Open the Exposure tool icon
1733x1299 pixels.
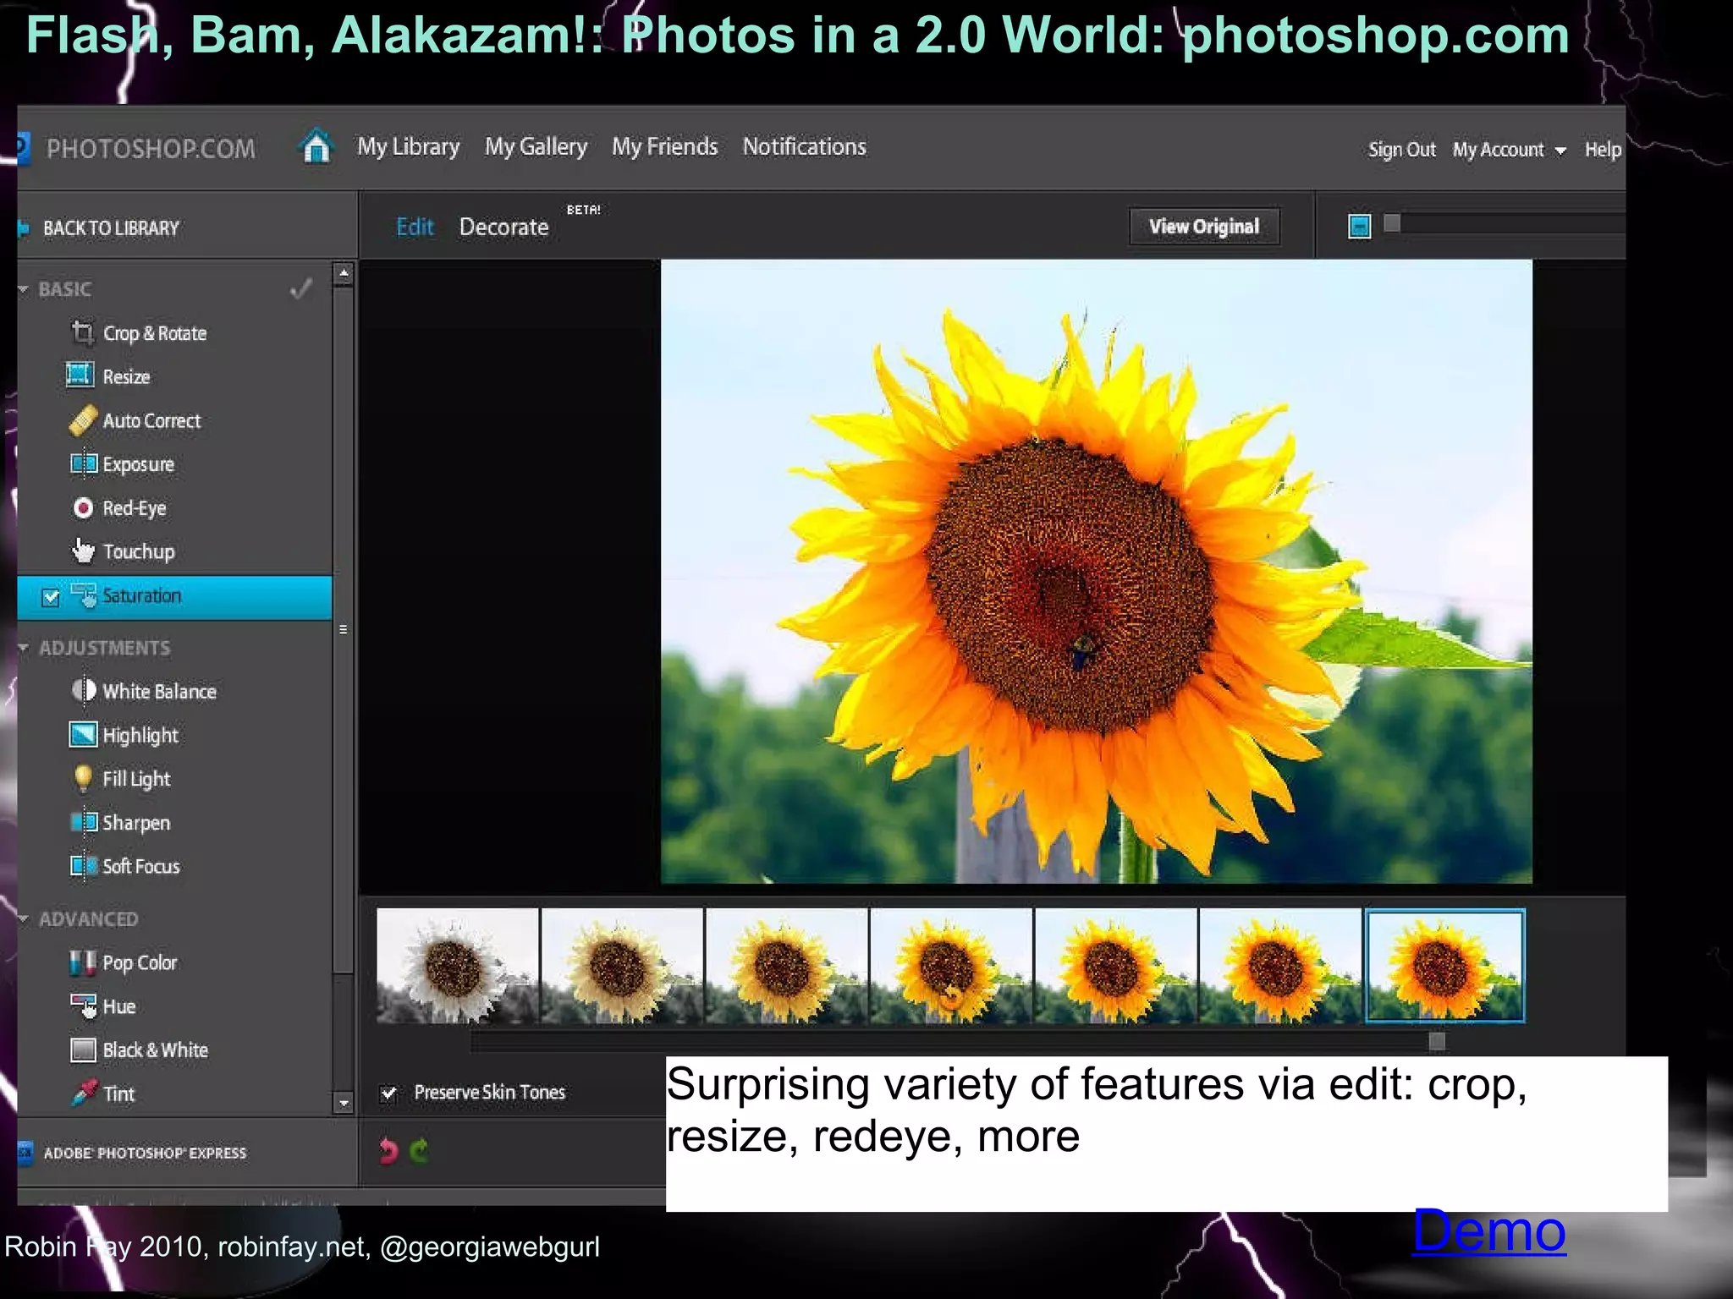tap(84, 463)
